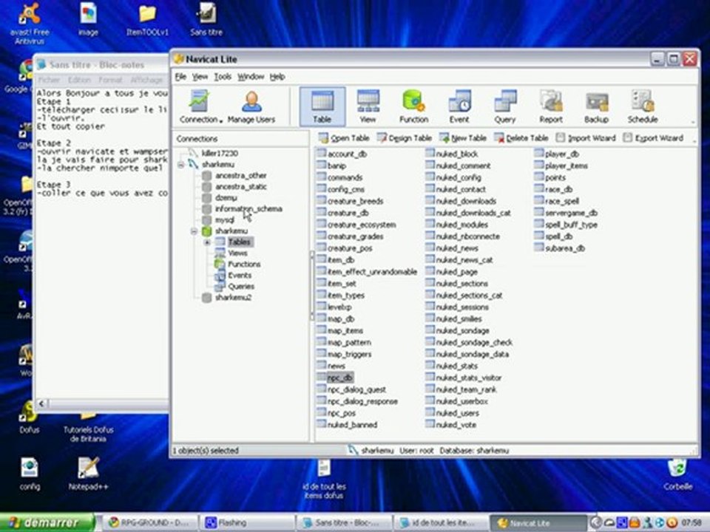Open the config desktop icon
This screenshot has width=710, height=532.
tap(30, 474)
